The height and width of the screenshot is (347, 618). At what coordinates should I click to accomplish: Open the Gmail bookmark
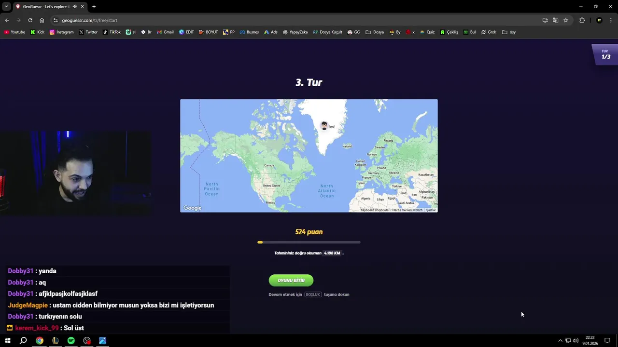(x=165, y=32)
